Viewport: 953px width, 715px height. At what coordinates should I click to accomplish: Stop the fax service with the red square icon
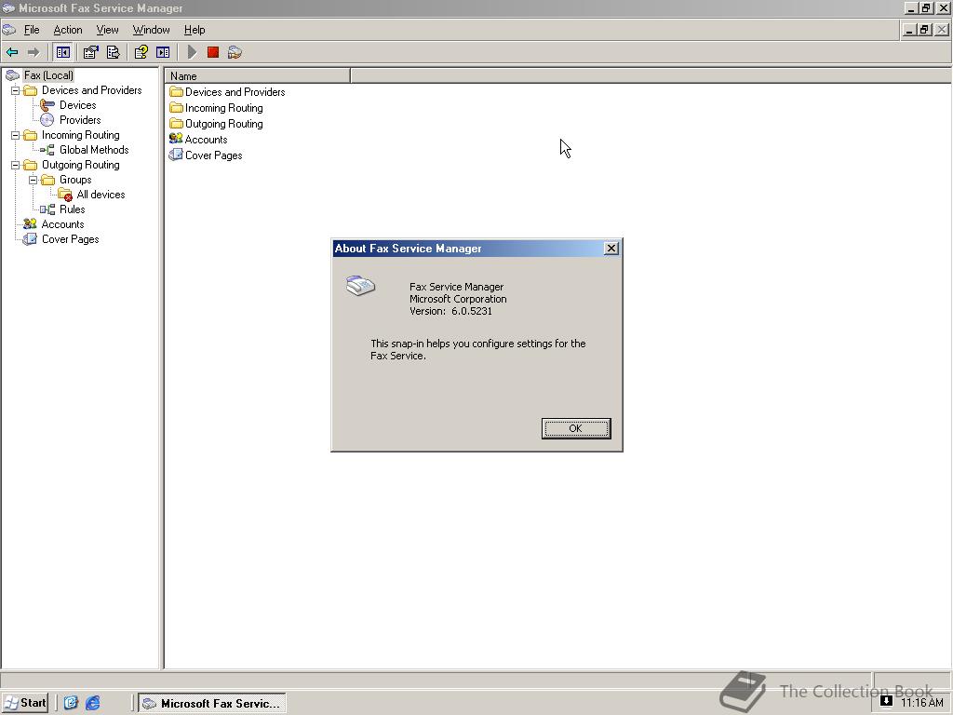click(x=213, y=53)
